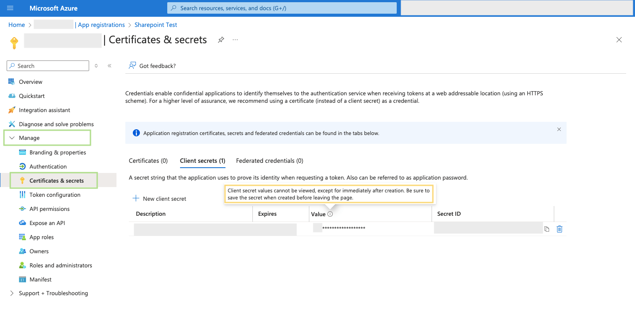
Task: Switch to Federated credentials (0) tab
Action: pos(270,161)
